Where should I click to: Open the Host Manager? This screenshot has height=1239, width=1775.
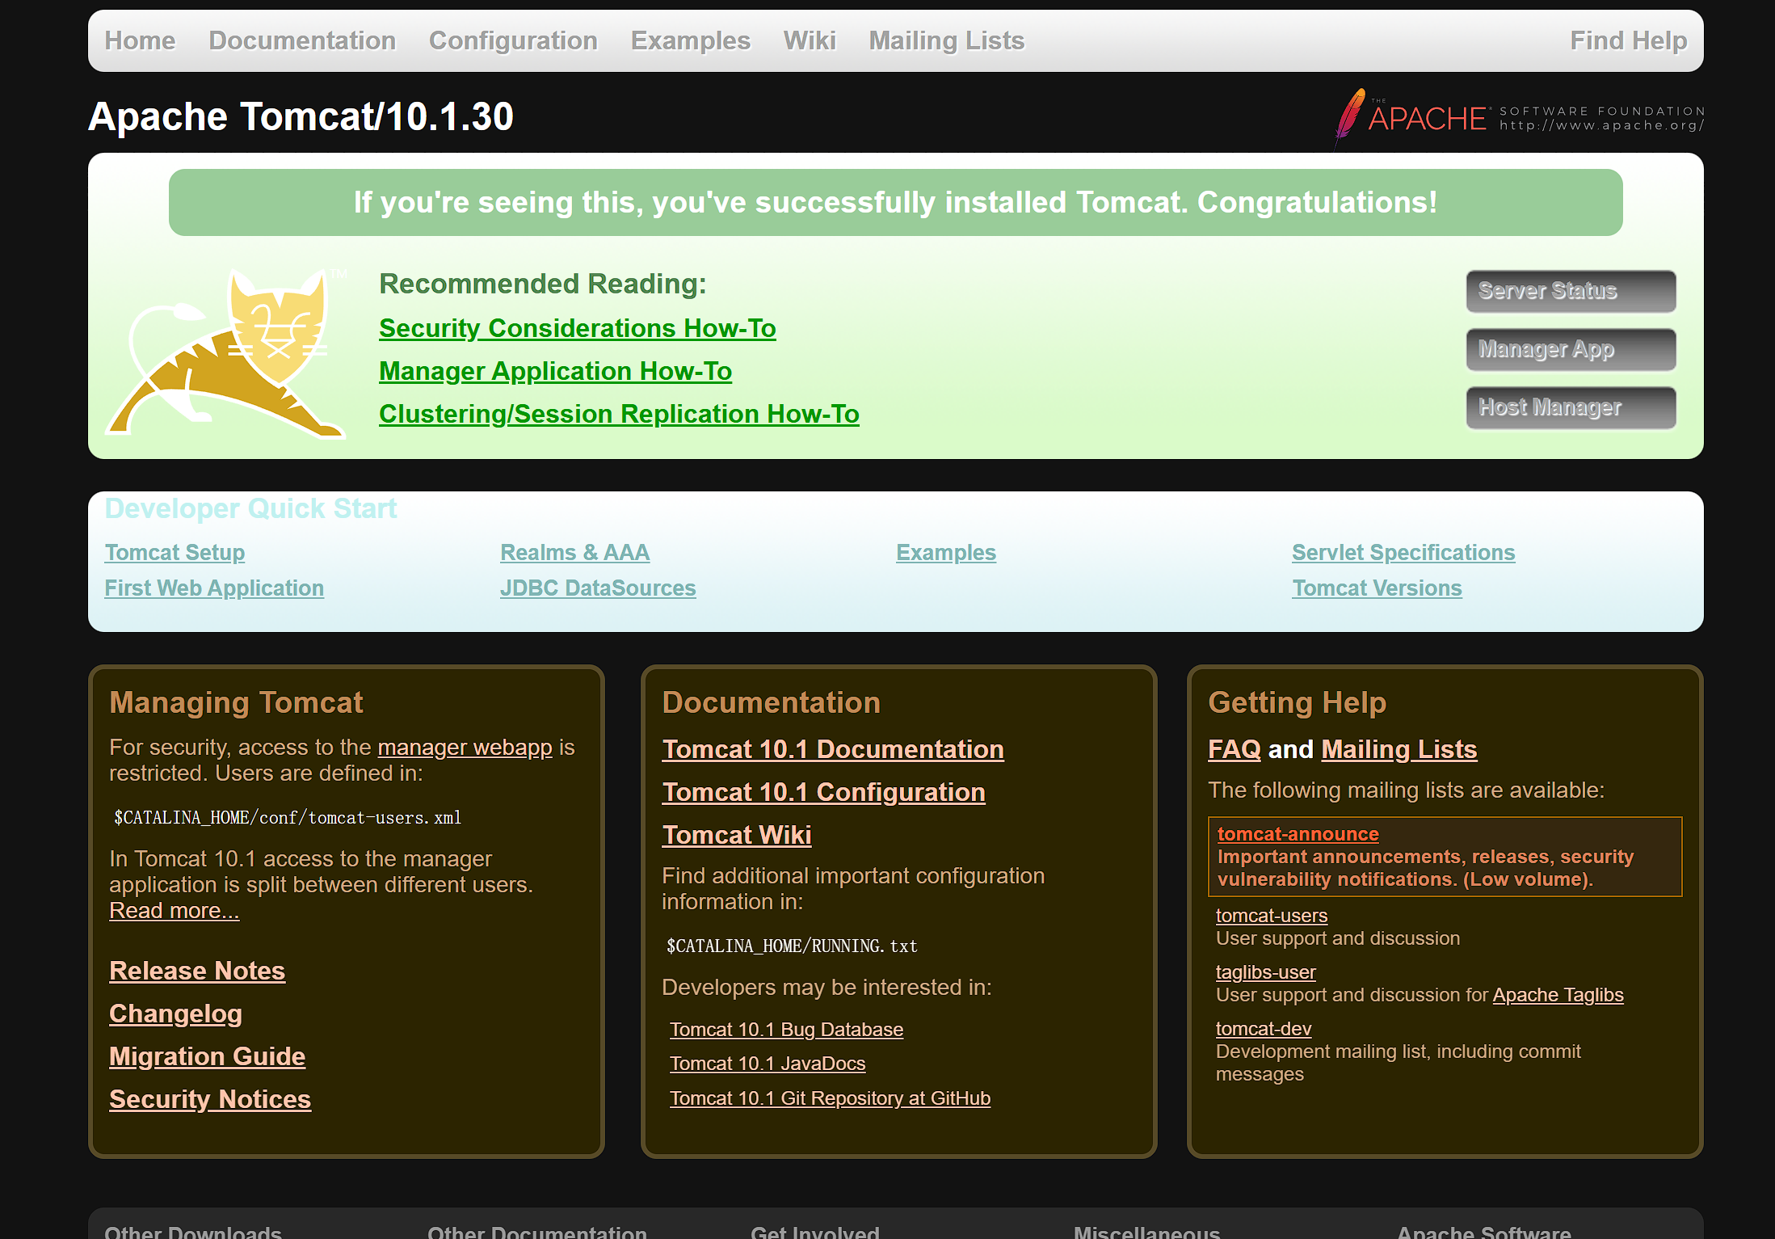coord(1570,407)
